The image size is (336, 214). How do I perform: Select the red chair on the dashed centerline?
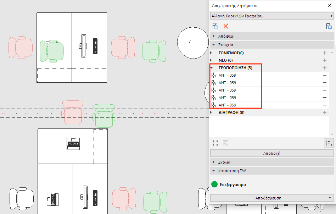point(72,112)
